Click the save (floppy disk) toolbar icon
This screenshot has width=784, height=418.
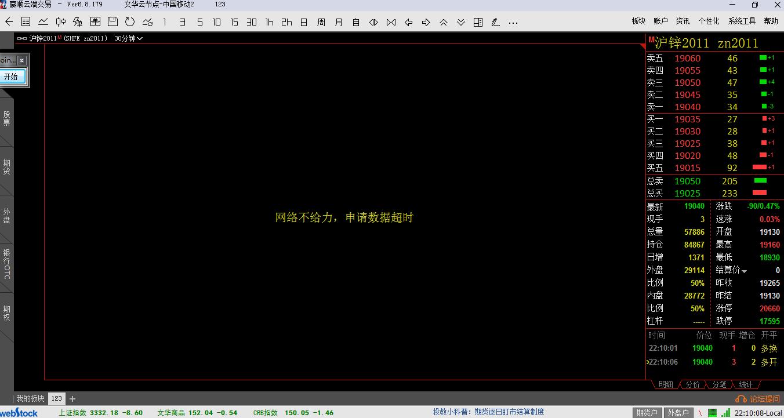coord(113,22)
